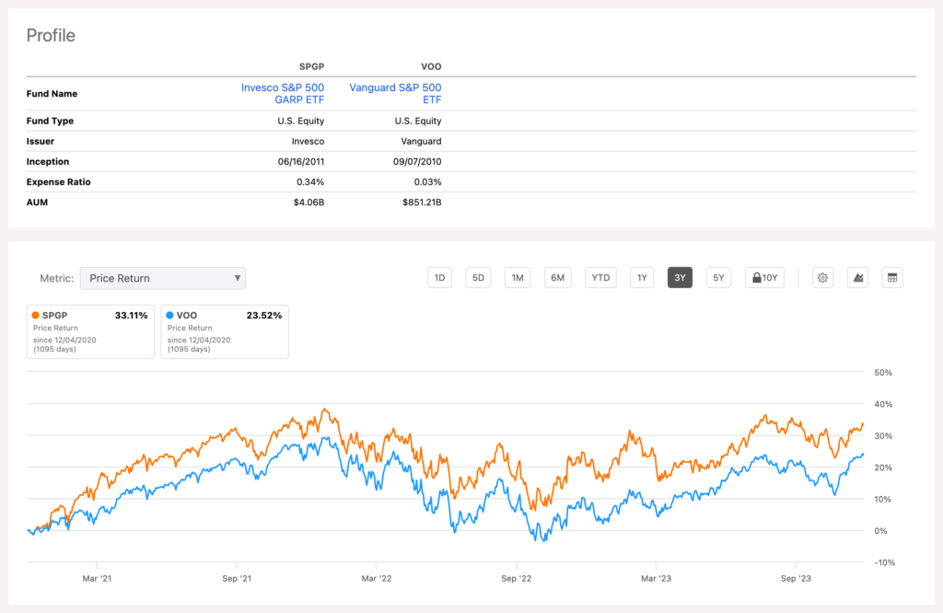The image size is (943, 613).
Task: Click the Fund Type row label
Action: pos(50,121)
